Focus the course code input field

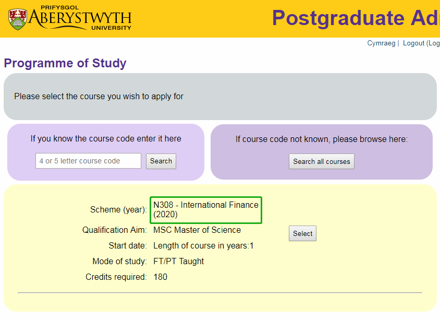[x=88, y=161]
